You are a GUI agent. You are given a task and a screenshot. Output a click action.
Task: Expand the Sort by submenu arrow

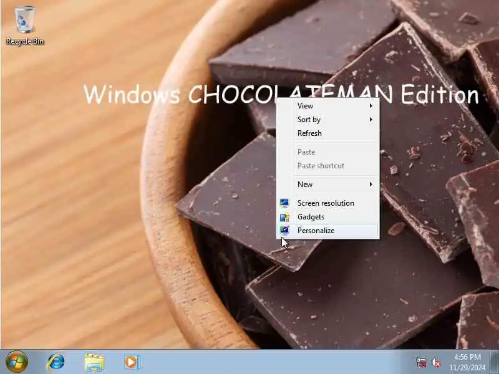coord(371,120)
